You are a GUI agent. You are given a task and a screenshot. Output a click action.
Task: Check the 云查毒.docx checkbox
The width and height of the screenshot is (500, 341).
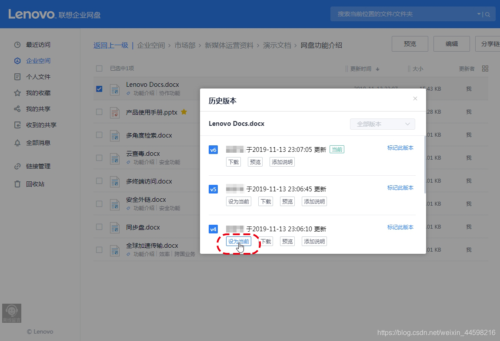pos(99,158)
